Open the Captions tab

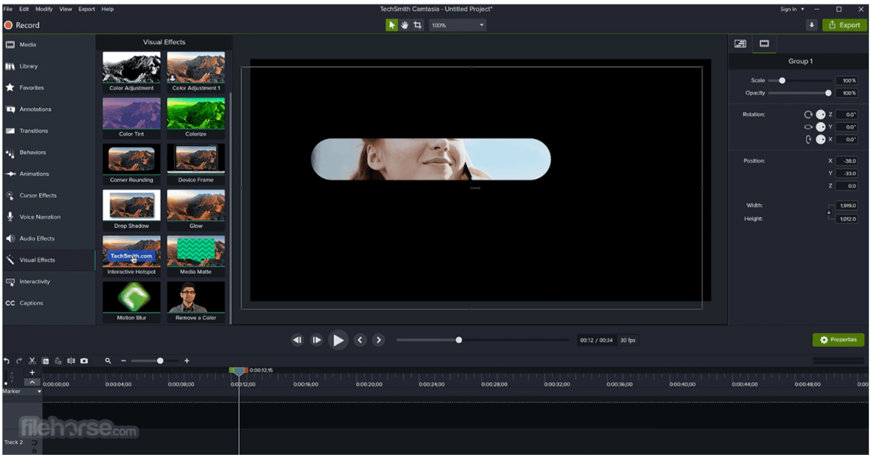click(x=48, y=303)
